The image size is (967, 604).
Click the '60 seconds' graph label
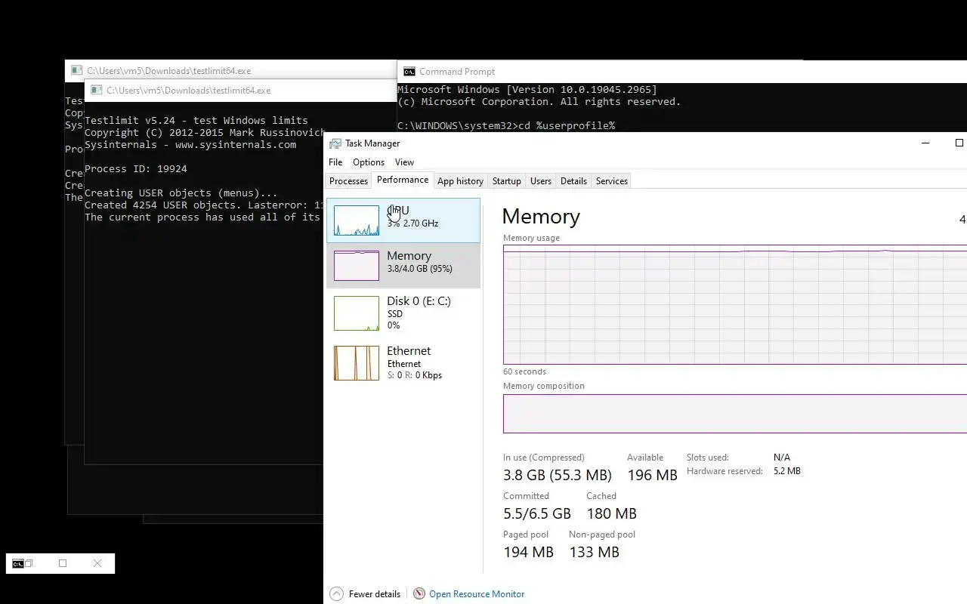tap(524, 371)
